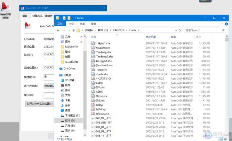Open 本地磁盘 (C:) drive

click(72, 115)
